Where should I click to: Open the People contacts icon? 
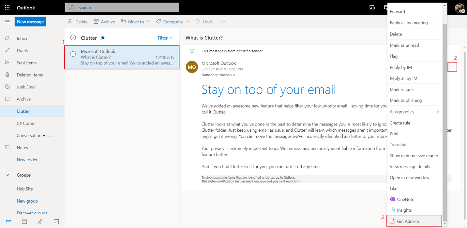pyautogui.click(x=40, y=221)
